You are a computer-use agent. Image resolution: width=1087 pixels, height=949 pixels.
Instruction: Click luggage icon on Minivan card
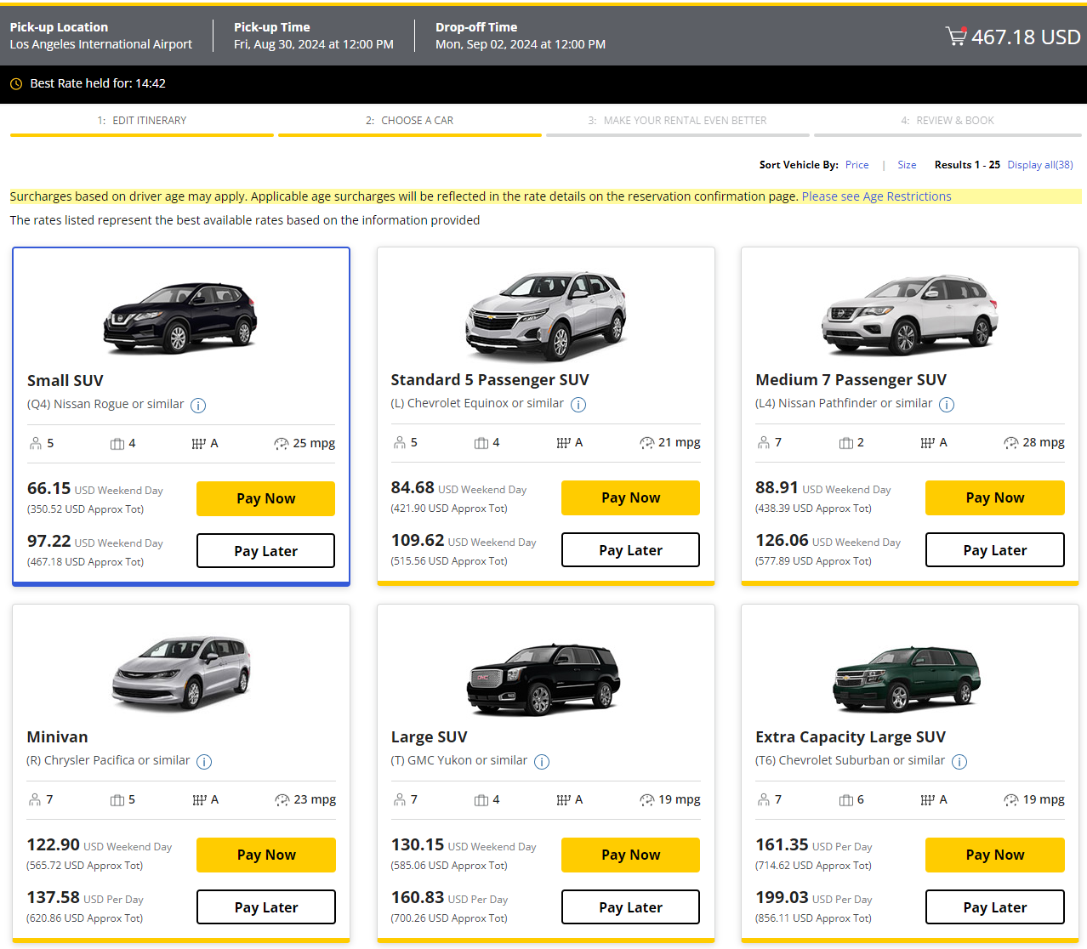tap(117, 800)
